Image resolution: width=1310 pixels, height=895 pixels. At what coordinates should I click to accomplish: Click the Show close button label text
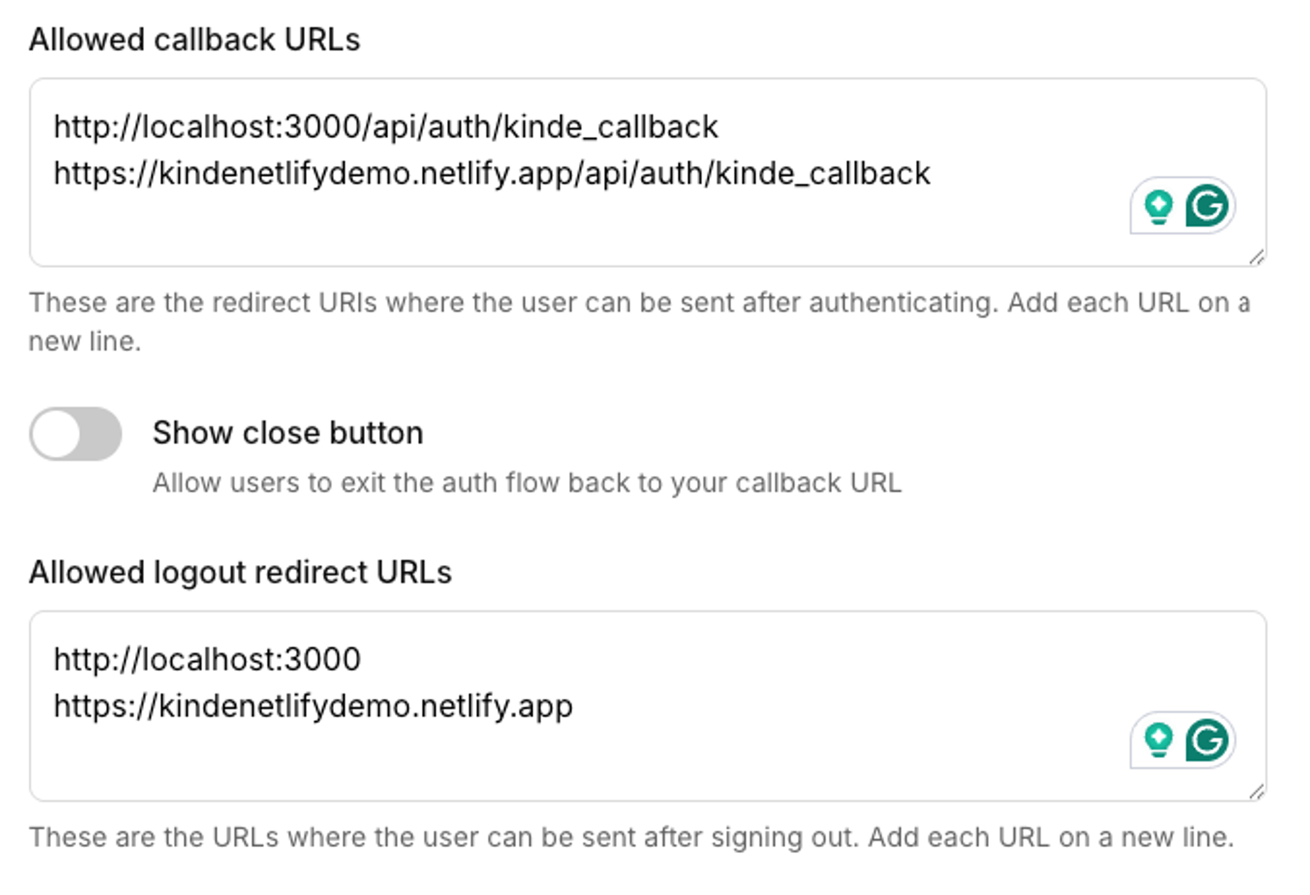(x=289, y=432)
